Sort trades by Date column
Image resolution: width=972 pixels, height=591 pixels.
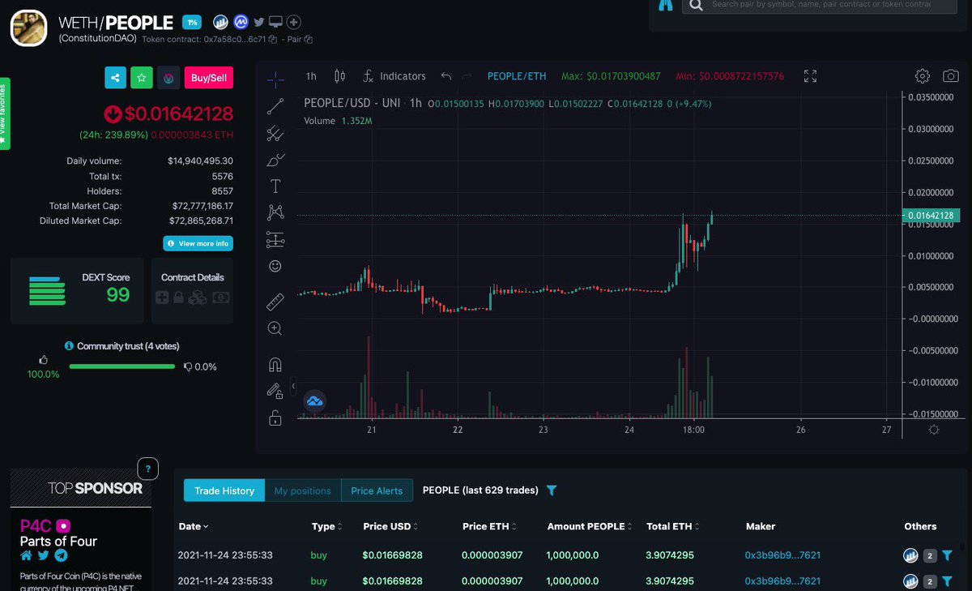[193, 526]
